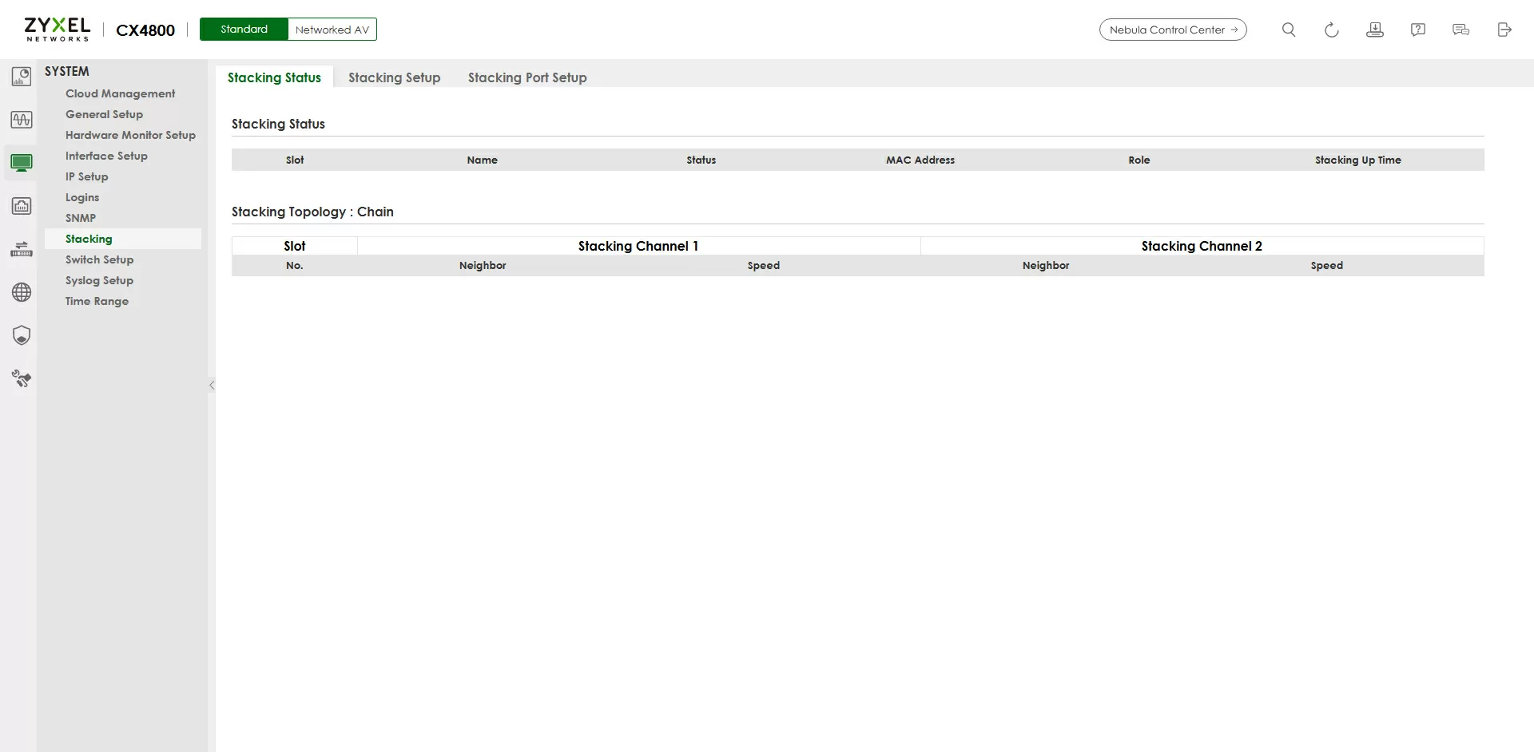Open the help question mark icon
The height and width of the screenshot is (752, 1534).
pos(1417,30)
